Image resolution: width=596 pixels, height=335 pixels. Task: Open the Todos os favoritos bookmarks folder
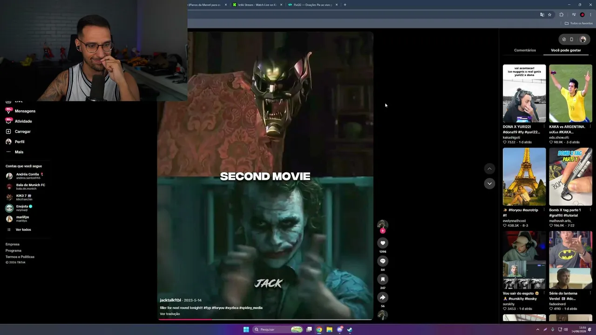point(579,23)
